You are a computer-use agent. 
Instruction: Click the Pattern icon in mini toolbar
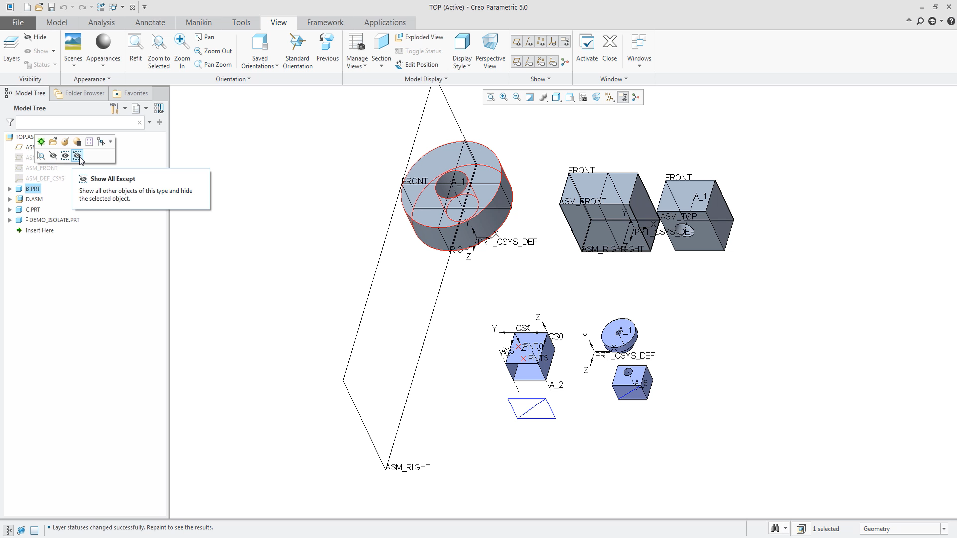click(x=89, y=142)
